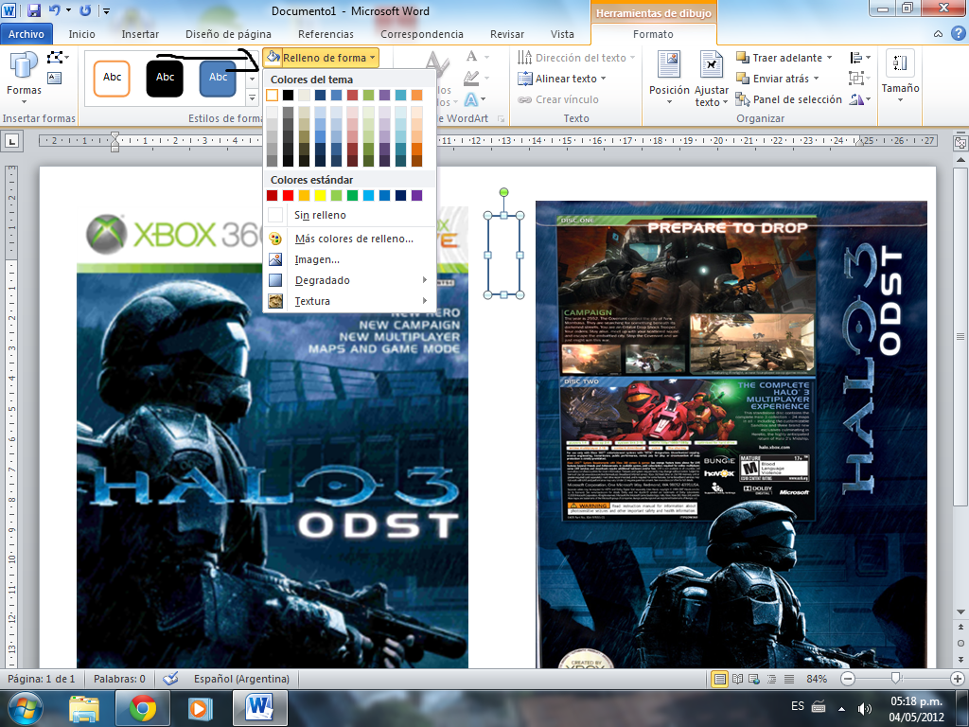Click the Palabras: 0 word count
969x727 pixels.
pyautogui.click(x=119, y=679)
